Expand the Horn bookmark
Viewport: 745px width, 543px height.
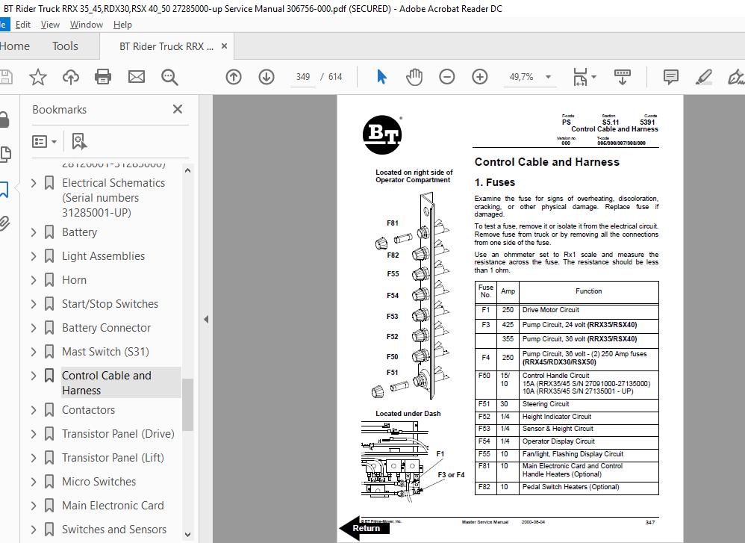pyautogui.click(x=34, y=279)
